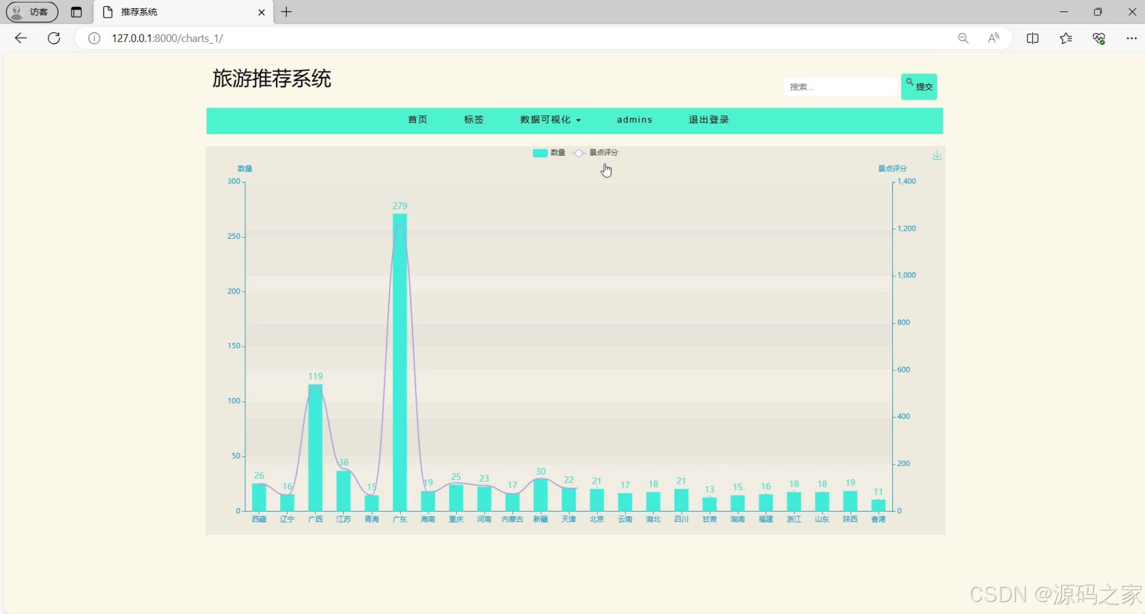Viewport: 1145px width, 614px height.
Task: Open browser zoom out magnifier icon
Action: (963, 38)
